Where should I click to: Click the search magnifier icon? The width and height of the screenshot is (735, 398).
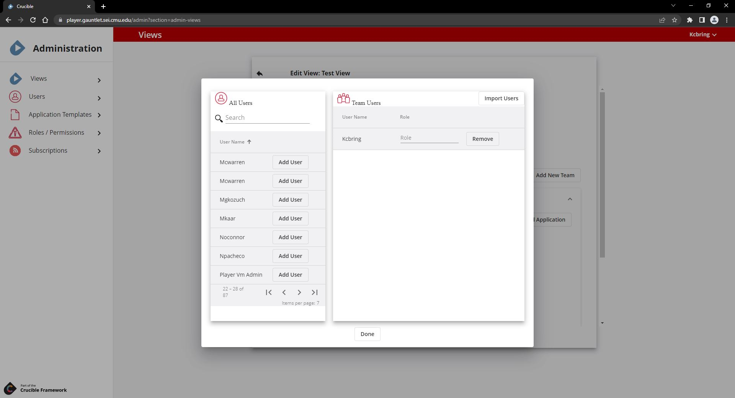tap(219, 118)
